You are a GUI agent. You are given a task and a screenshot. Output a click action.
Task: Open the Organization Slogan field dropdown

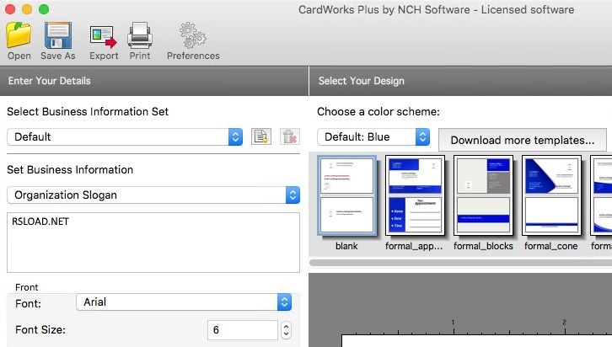[153, 195]
